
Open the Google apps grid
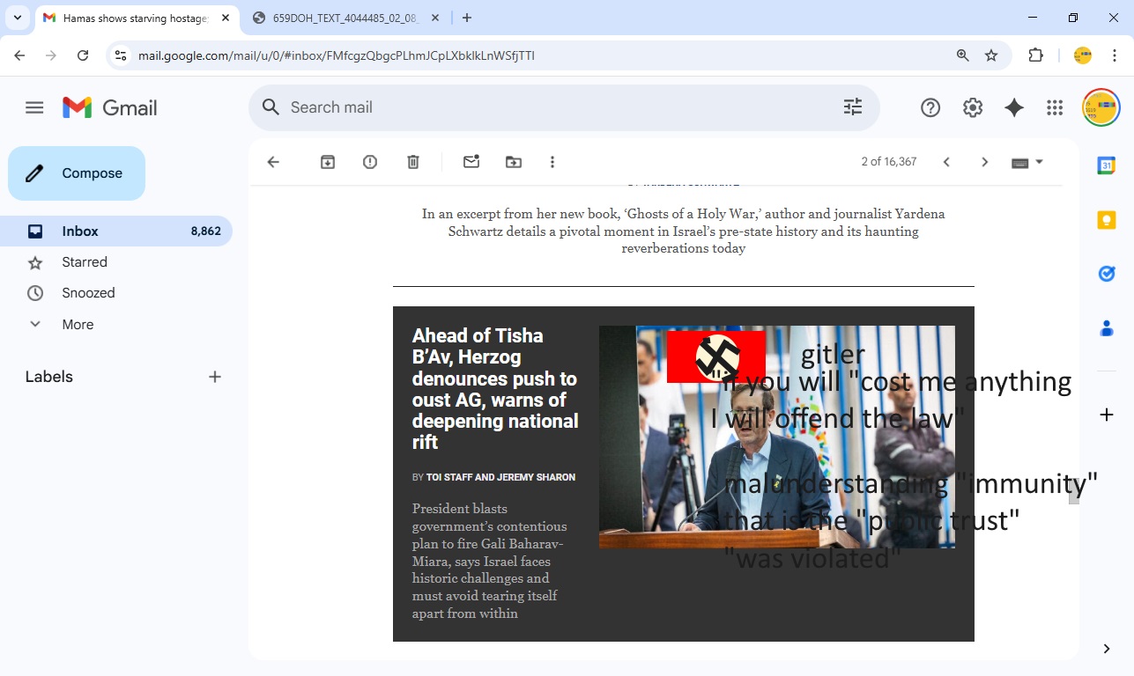tap(1055, 107)
